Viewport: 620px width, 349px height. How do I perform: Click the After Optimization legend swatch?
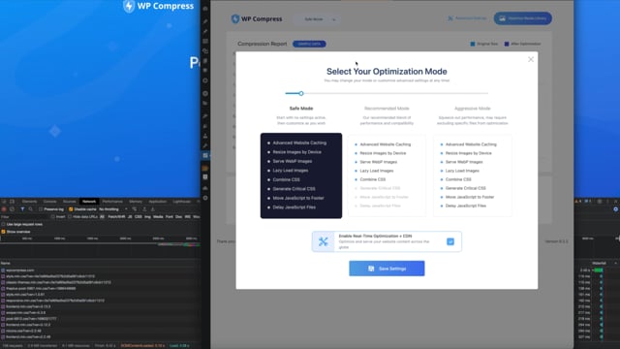(507, 44)
